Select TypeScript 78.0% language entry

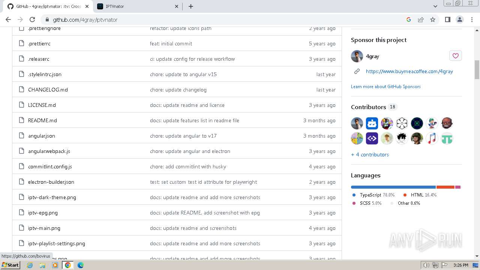[x=373, y=195]
